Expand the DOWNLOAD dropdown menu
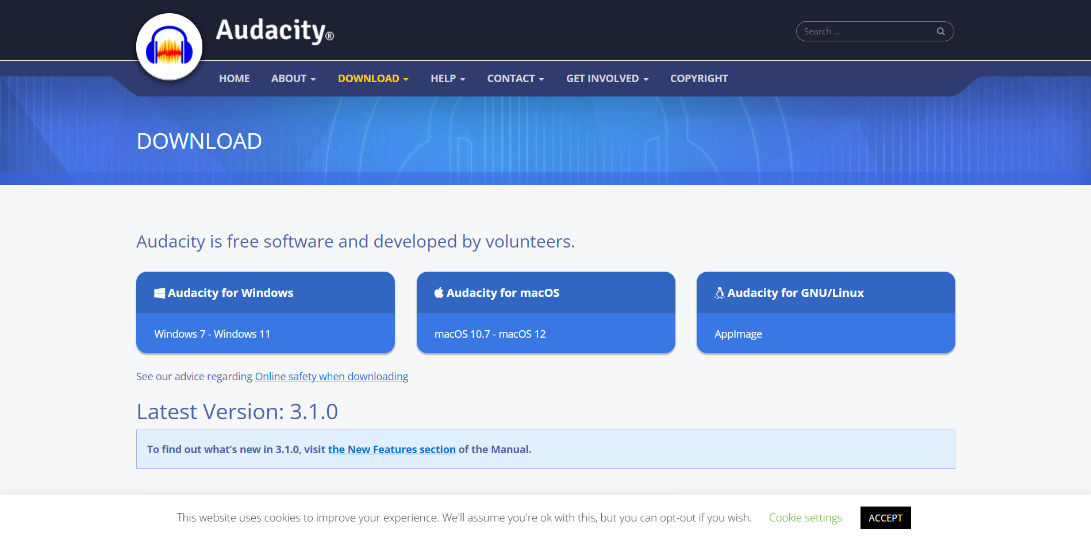Image resolution: width=1091 pixels, height=541 pixels. tap(373, 79)
